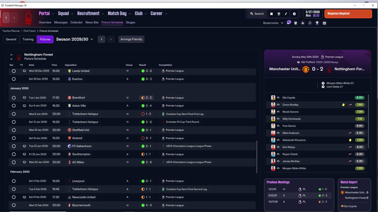Click the TV icon on the AC Milan row
The height and width of the screenshot is (212, 378).
[x=24, y=162]
